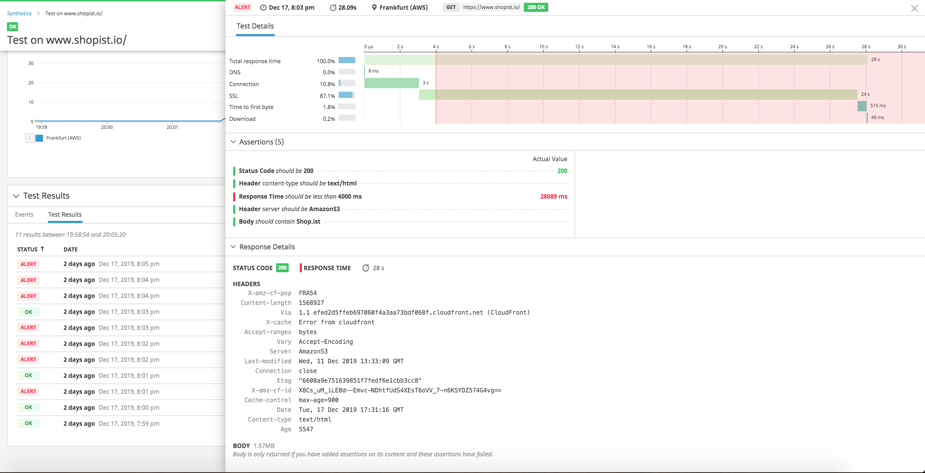Image resolution: width=925 pixels, height=473 pixels.
Task: Select the failed Response Time assertion row
Action: click(x=400, y=196)
